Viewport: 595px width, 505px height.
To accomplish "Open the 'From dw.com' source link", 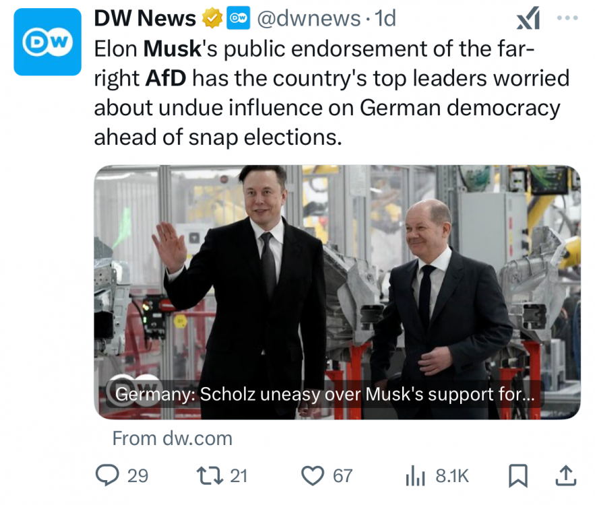I will click(172, 438).
